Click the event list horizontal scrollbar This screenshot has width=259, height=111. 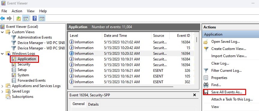coord(123,86)
